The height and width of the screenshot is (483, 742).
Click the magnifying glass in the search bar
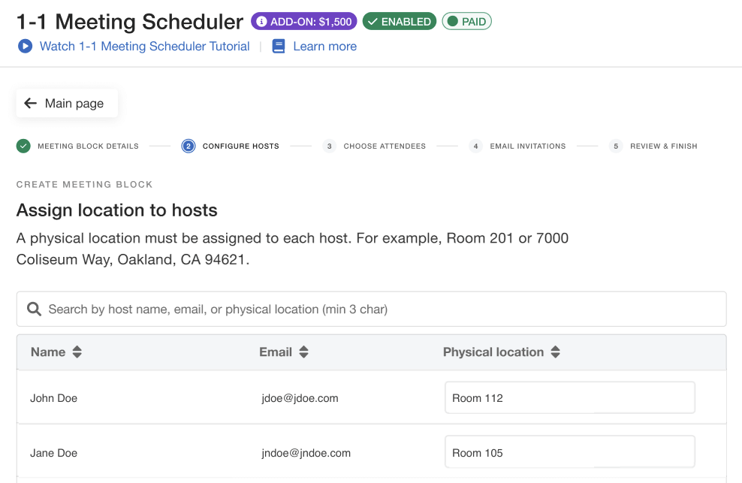click(x=34, y=309)
